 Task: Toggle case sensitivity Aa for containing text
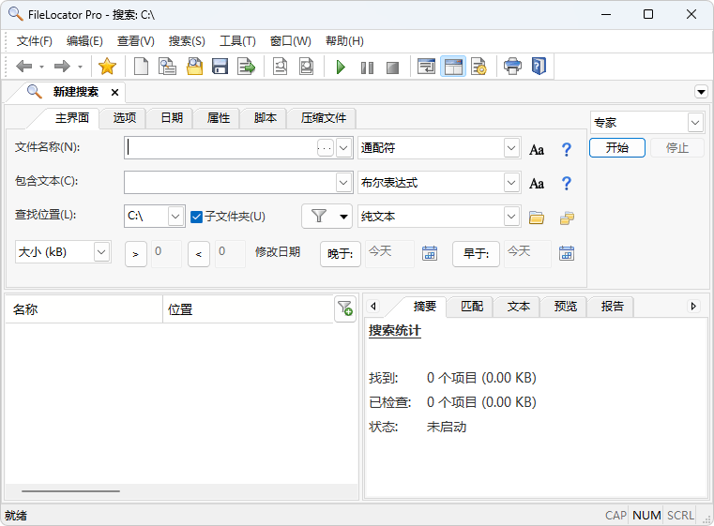click(537, 184)
